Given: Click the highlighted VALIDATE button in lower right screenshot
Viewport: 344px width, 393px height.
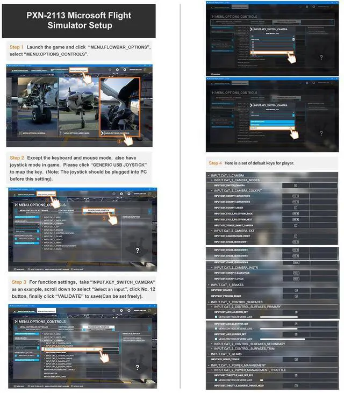Looking at the screenshot, I should tap(273, 128).
